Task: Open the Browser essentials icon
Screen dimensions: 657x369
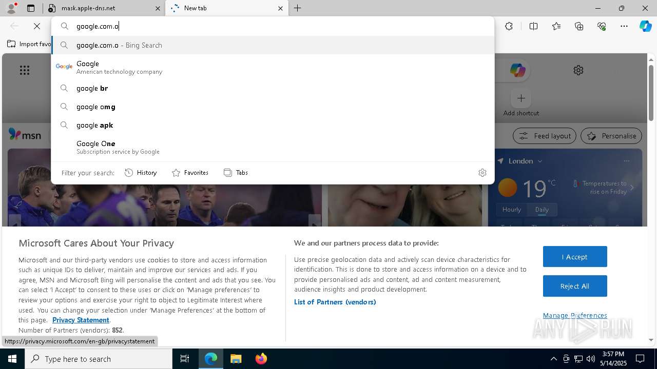Action: point(602,26)
